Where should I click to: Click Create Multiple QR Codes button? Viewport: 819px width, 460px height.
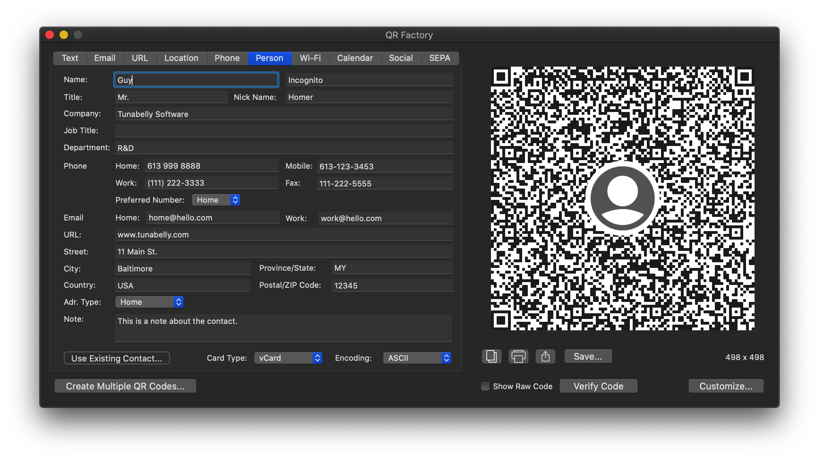(x=125, y=386)
